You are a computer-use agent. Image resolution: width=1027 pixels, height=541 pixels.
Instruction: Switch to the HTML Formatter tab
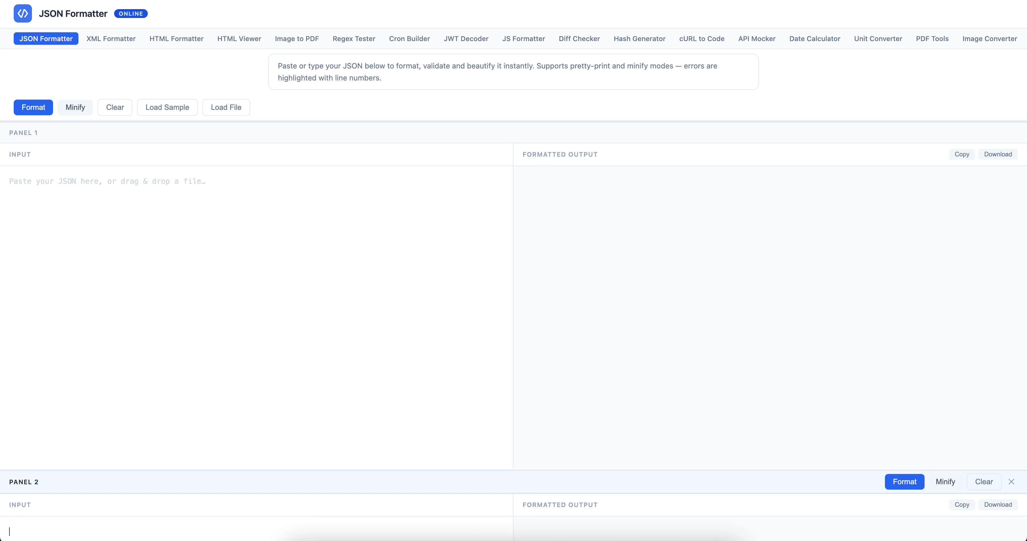pos(176,39)
